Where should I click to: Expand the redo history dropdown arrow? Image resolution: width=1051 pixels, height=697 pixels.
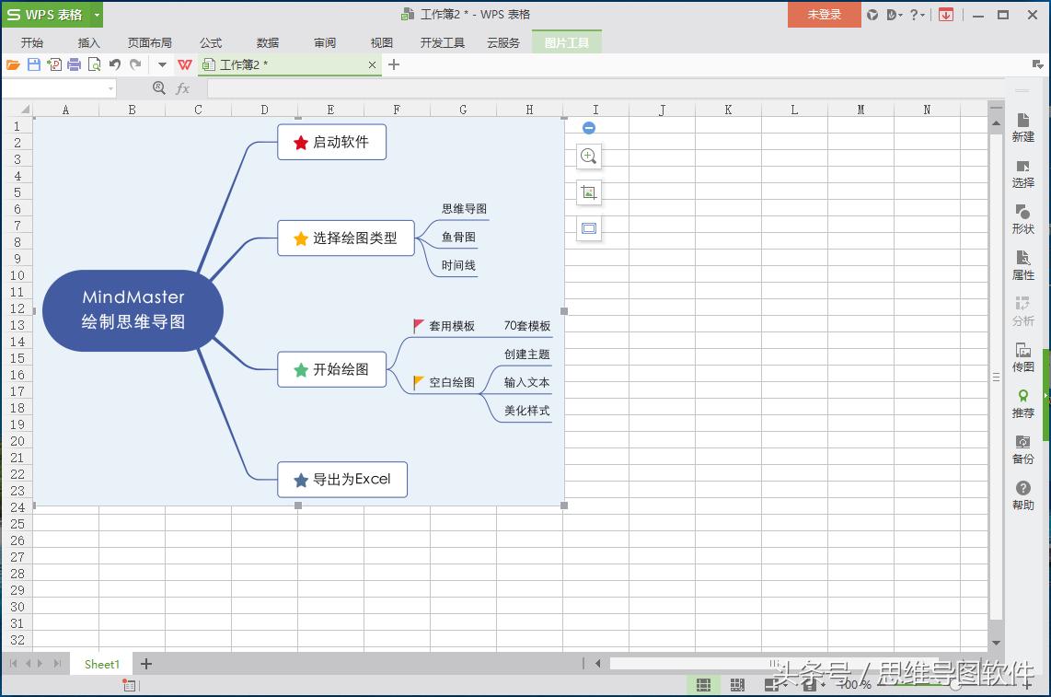click(x=162, y=64)
